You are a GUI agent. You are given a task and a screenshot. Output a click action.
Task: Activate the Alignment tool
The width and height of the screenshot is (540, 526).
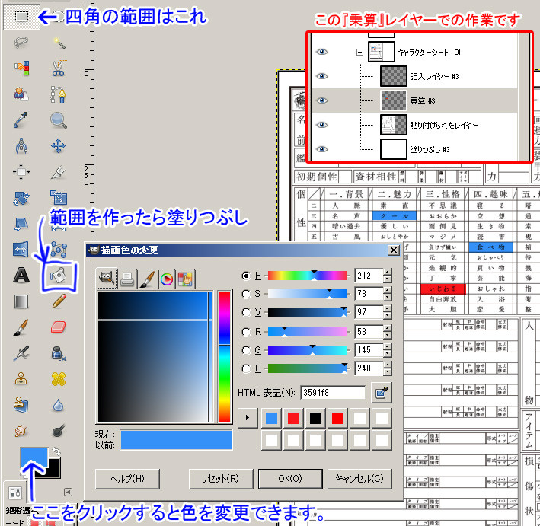[21, 171]
